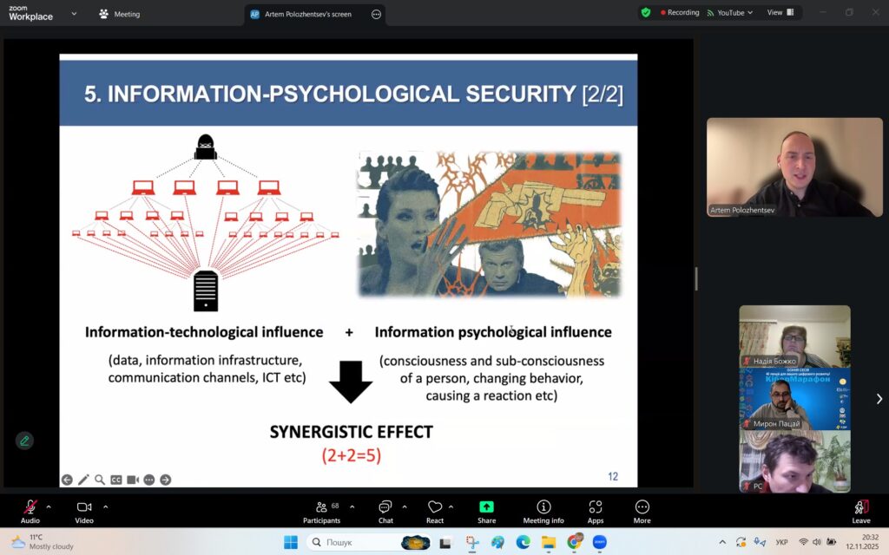889x555 pixels.
Task: Open the YouTube livestream dropdown
Action: [730, 13]
